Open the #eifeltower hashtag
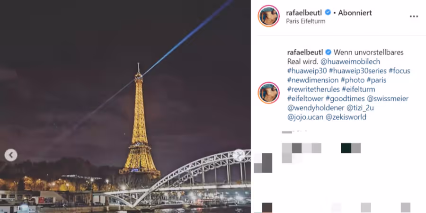Screen dimensions: 426x213 coord(306,98)
